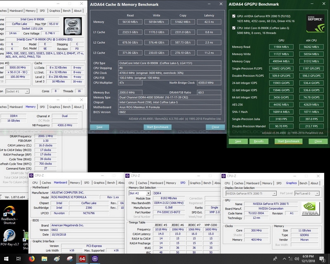Start Benchmark in the Cache & Memory window

pyautogui.click(x=158, y=127)
